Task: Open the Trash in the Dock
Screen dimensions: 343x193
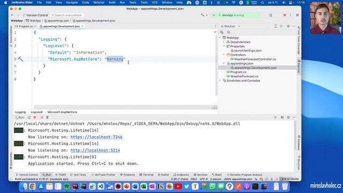Action: point(285,187)
